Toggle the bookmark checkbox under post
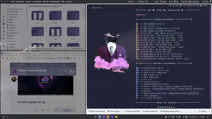The image size is (212, 119). click(x=36, y=110)
